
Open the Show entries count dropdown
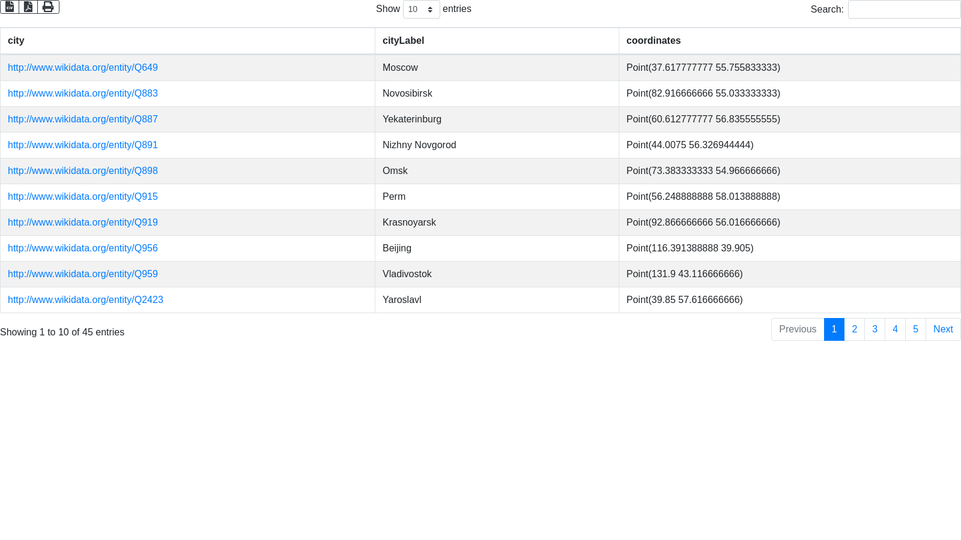[x=421, y=10]
